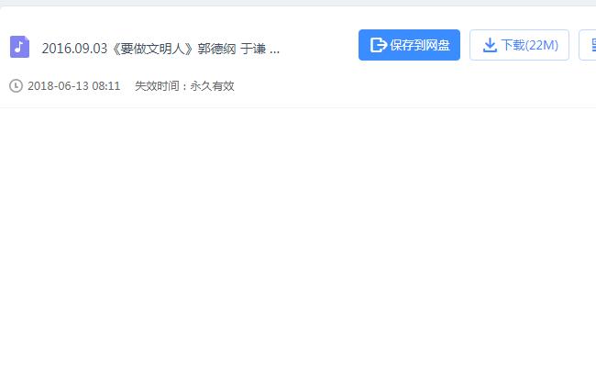Screen dimensions: 596x367
Task: Click the download arrow icon
Action: [x=490, y=45]
